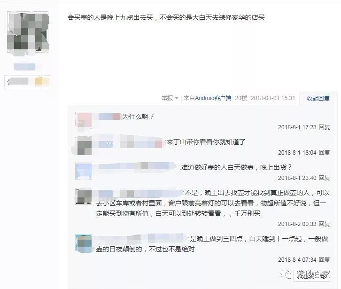Viewport: 341px width, 289px height.
Task: Click 回复 next to 2018-8-1 18:04
Action: click(324, 153)
